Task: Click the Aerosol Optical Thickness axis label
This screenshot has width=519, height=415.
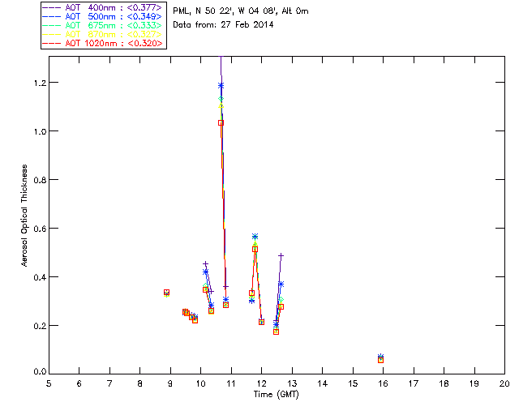Action: point(24,216)
